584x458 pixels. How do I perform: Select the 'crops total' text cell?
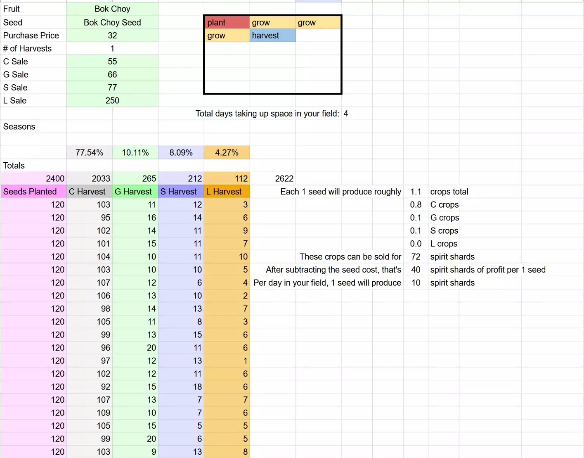tap(449, 192)
